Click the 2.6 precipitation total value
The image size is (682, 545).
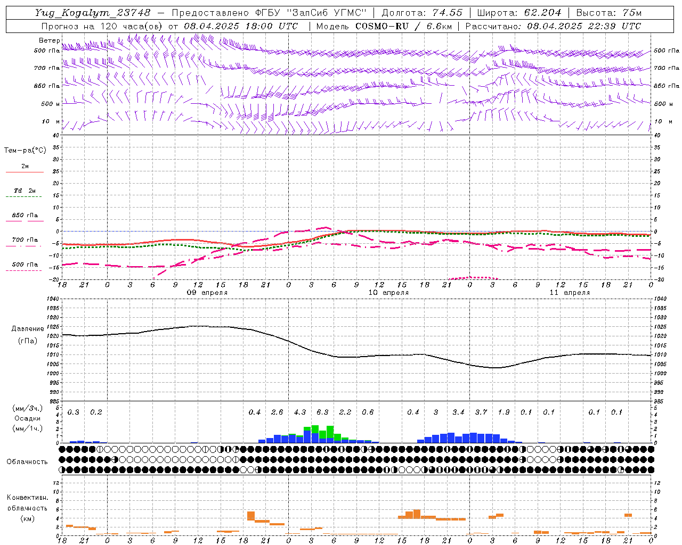point(277,412)
